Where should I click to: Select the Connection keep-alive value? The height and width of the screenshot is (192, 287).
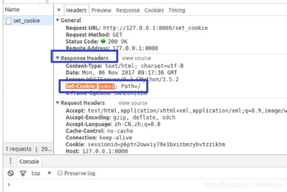pyautogui.click(x=116, y=138)
